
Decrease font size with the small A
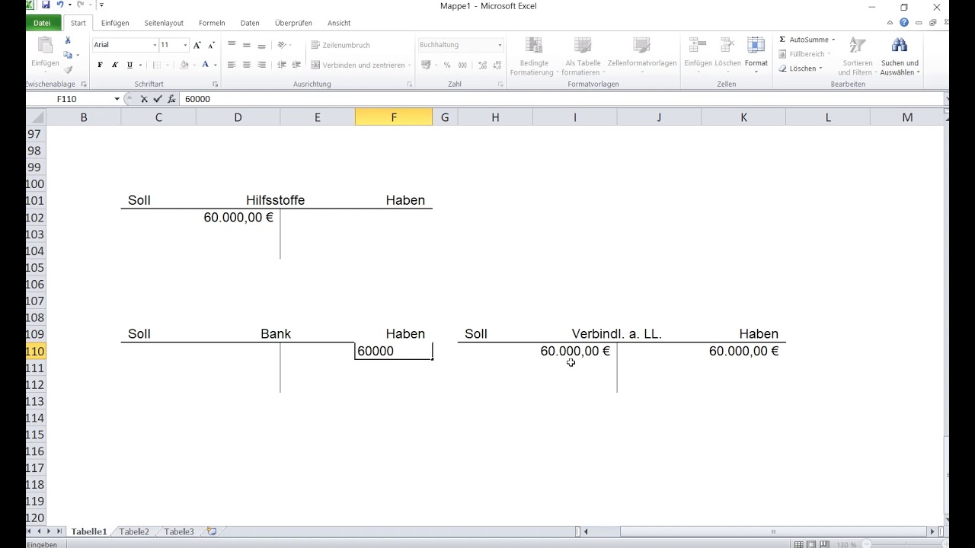pyautogui.click(x=211, y=45)
